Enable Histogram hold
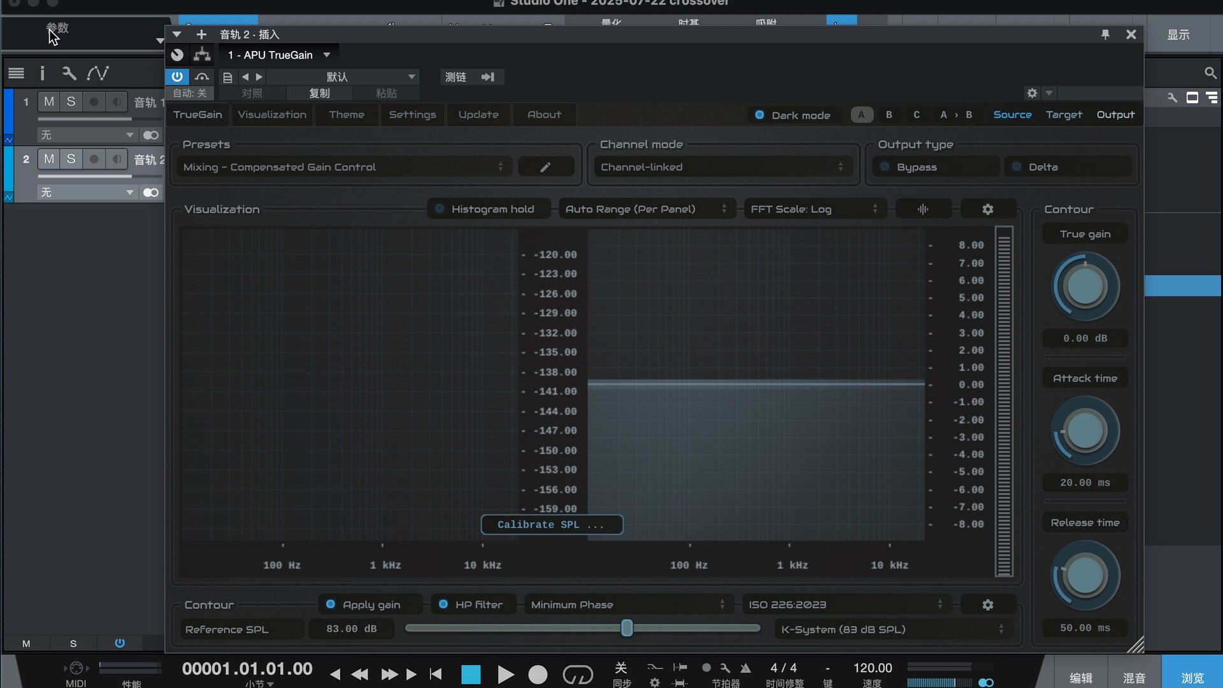 (489, 209)
